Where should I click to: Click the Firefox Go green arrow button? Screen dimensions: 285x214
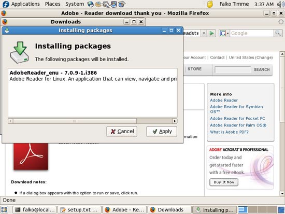click(x=211, y=33)
